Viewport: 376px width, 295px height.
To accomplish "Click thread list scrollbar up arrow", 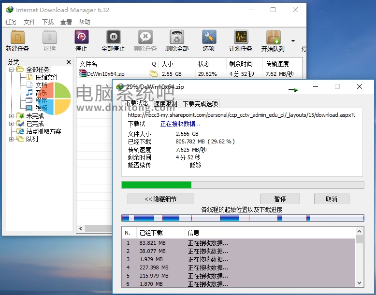I will point(359,231).
